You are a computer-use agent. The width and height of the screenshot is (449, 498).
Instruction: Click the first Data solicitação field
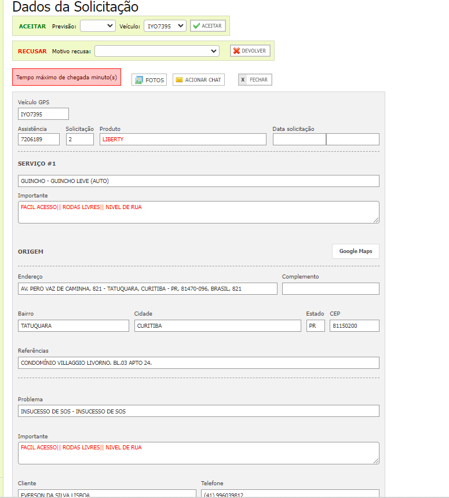point(299,140)
